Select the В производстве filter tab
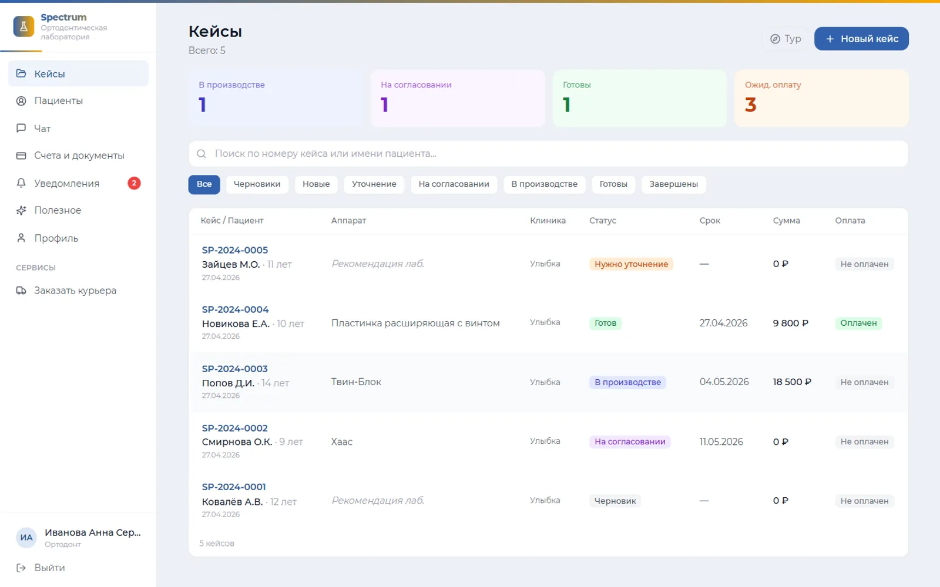 [545, 184]
